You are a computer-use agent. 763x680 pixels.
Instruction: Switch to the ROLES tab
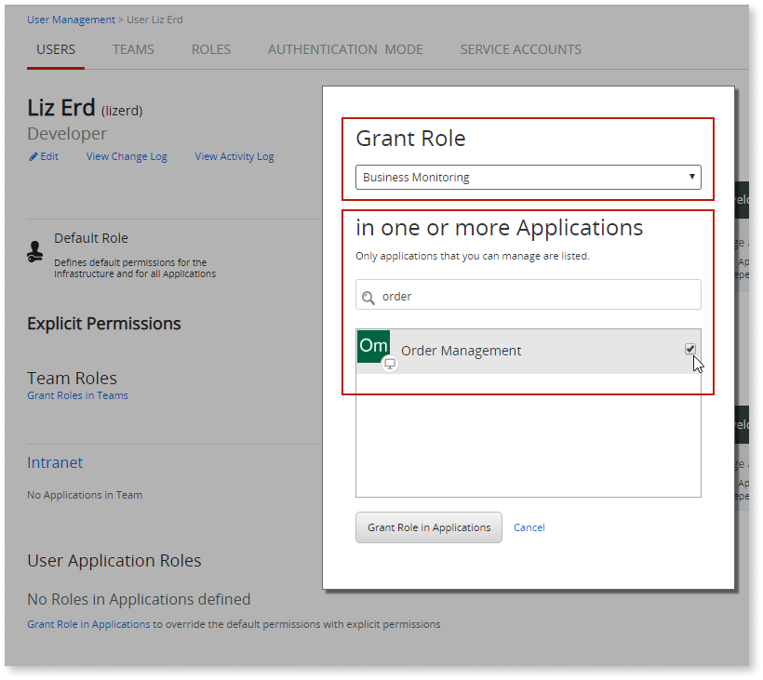[x=210, y=49]
